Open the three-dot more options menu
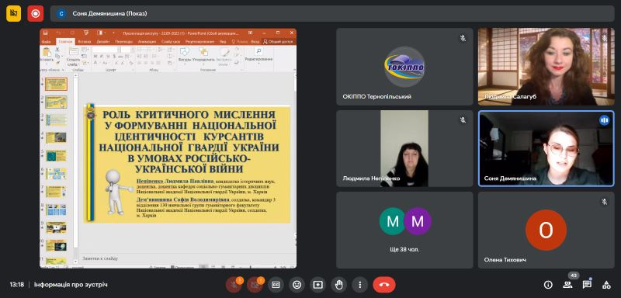This screenshot has width=621, height=298. pos(359,285)
